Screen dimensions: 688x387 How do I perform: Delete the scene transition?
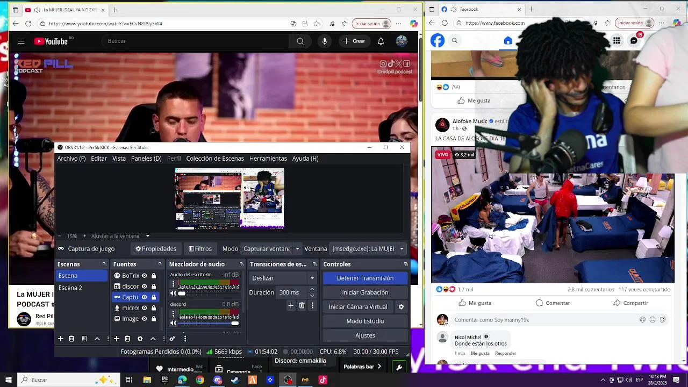302,305
